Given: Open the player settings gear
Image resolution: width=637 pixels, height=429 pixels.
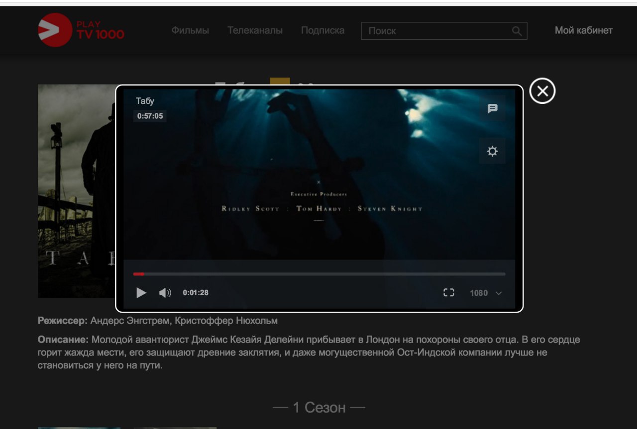Looking at the screenshot, I should pos(492,151).
